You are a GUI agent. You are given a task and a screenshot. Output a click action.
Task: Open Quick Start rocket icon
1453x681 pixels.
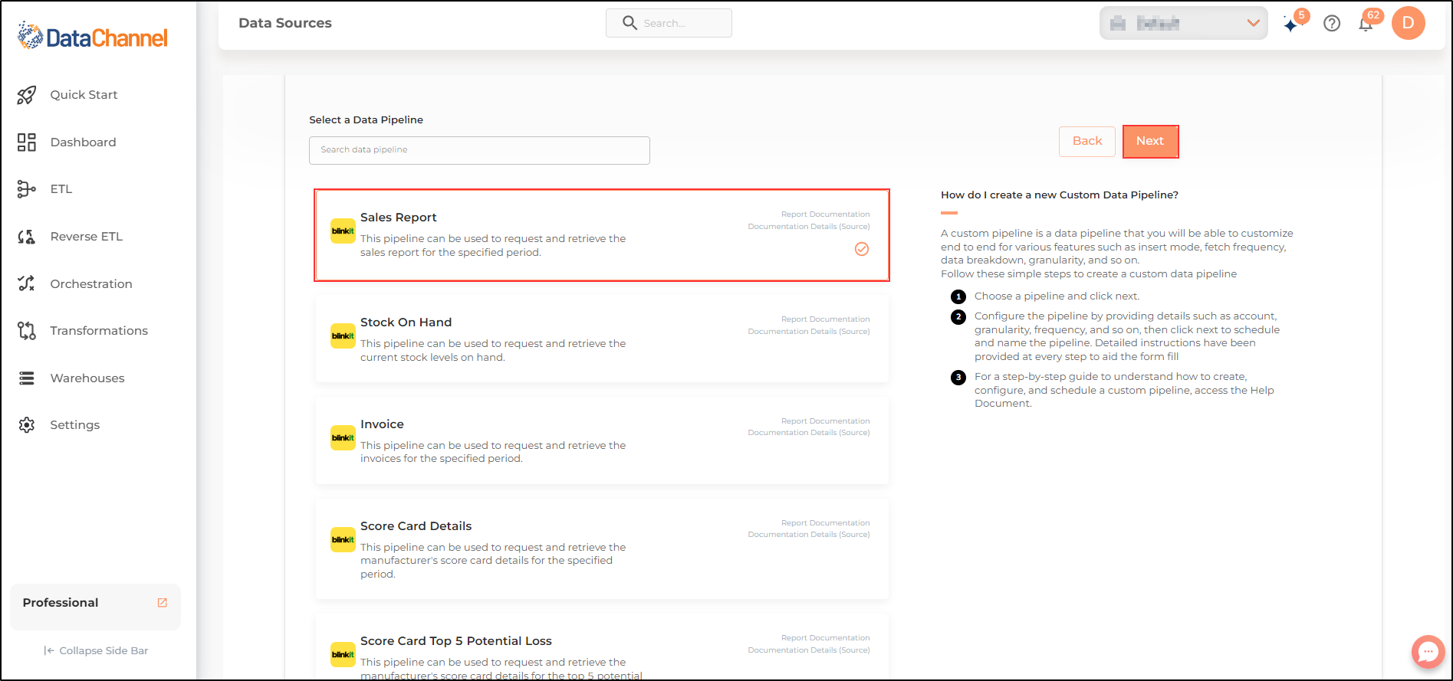27,95
